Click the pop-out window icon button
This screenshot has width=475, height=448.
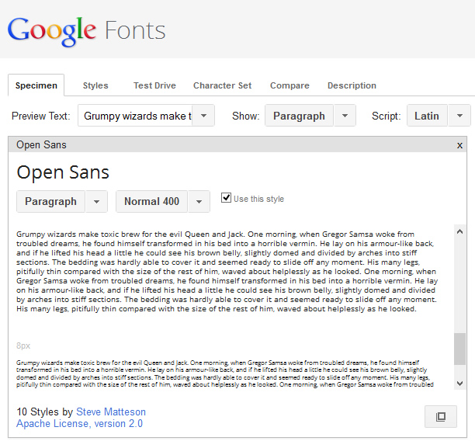pyautogui.click(x=441, y=416)
